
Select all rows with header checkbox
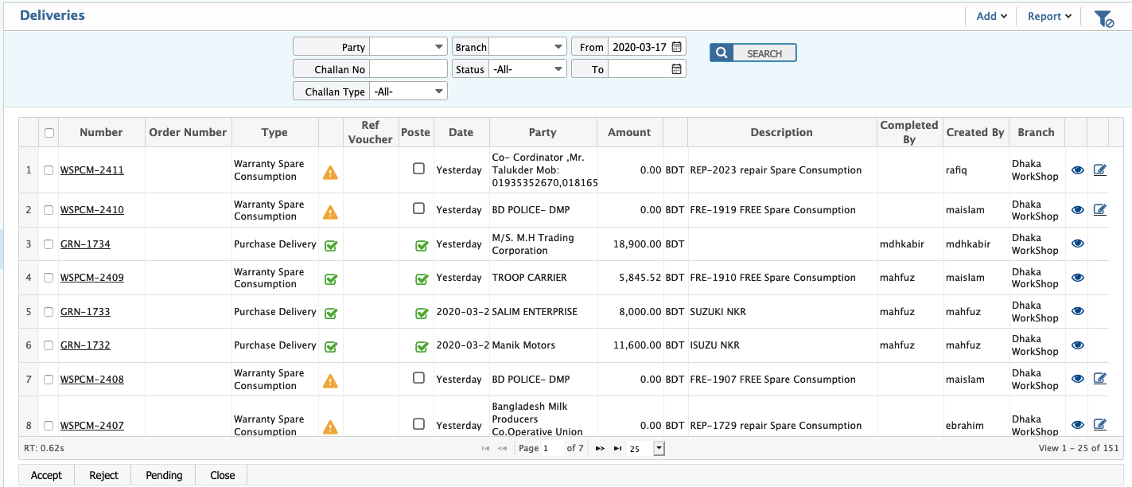(49, 133)
